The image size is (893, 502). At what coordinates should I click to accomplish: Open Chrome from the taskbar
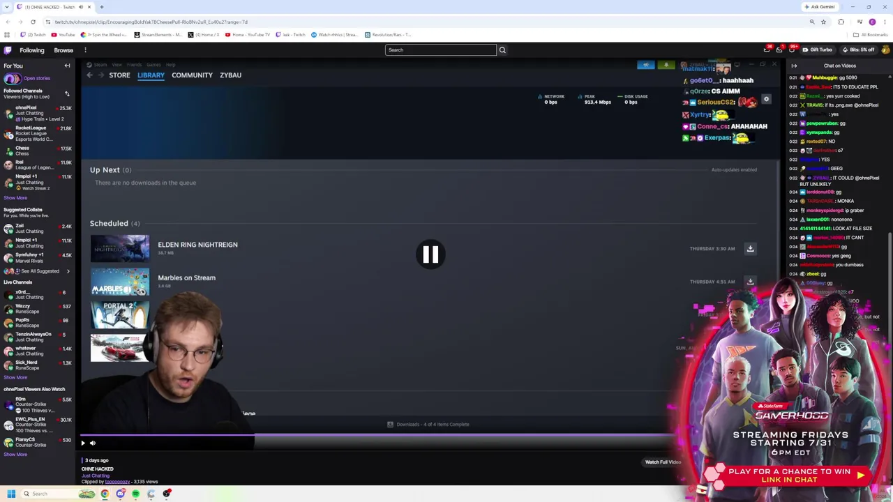tap(105, 494)
